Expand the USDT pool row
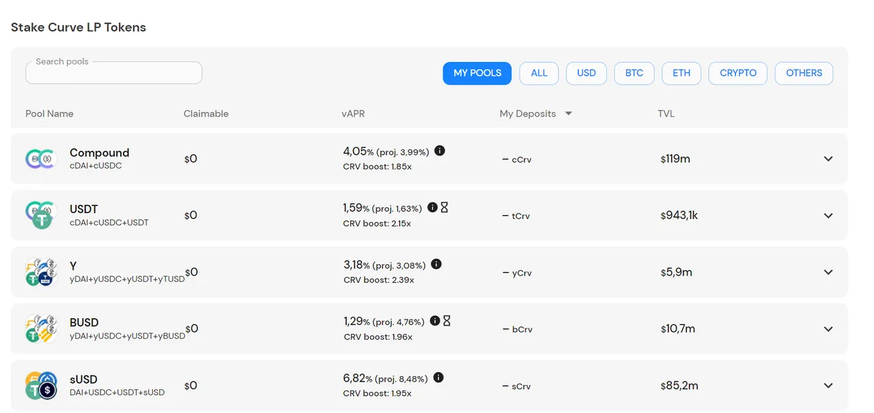The image size is (874, 413). pos(828,216)
